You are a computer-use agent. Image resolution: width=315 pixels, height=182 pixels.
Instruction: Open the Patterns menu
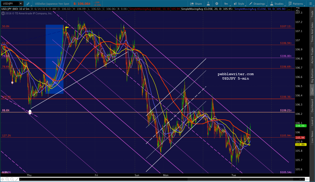pyautogui.click(x=296, y=4)
